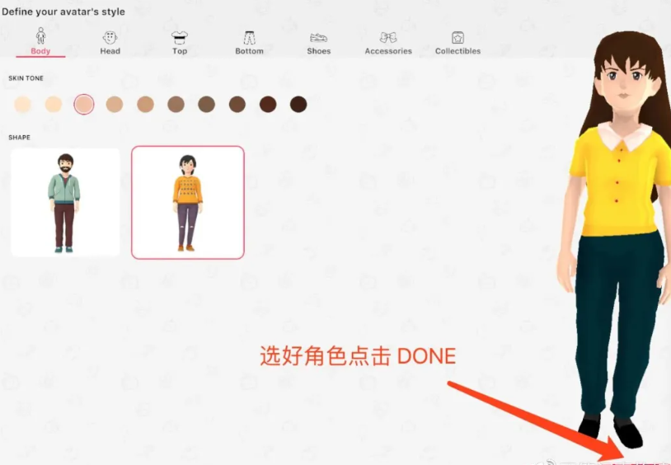Pick the second light peach skin tone
This screenshot has width=671, height=465.
click(54, 104)
